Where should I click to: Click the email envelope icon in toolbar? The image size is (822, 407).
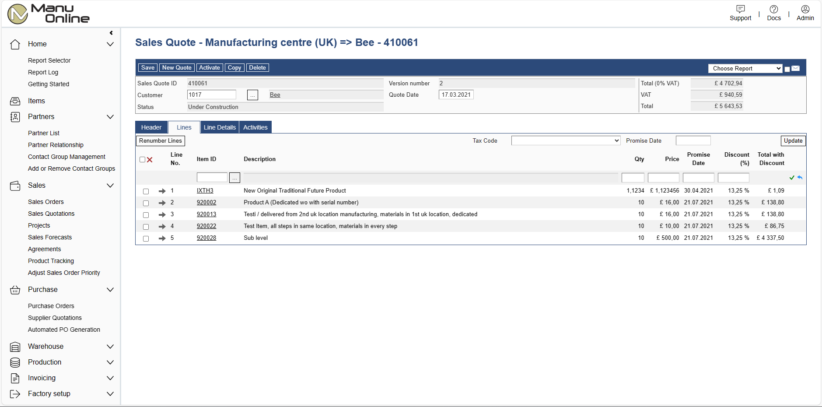pos(796,68)
